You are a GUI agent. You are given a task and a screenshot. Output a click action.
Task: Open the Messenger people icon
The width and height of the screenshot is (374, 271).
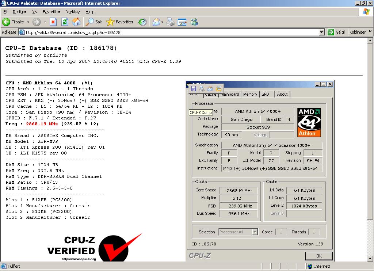[194, 22]
